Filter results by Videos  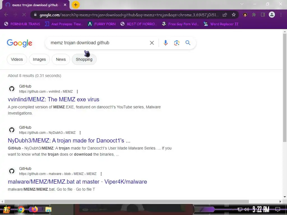pos(17,59)
